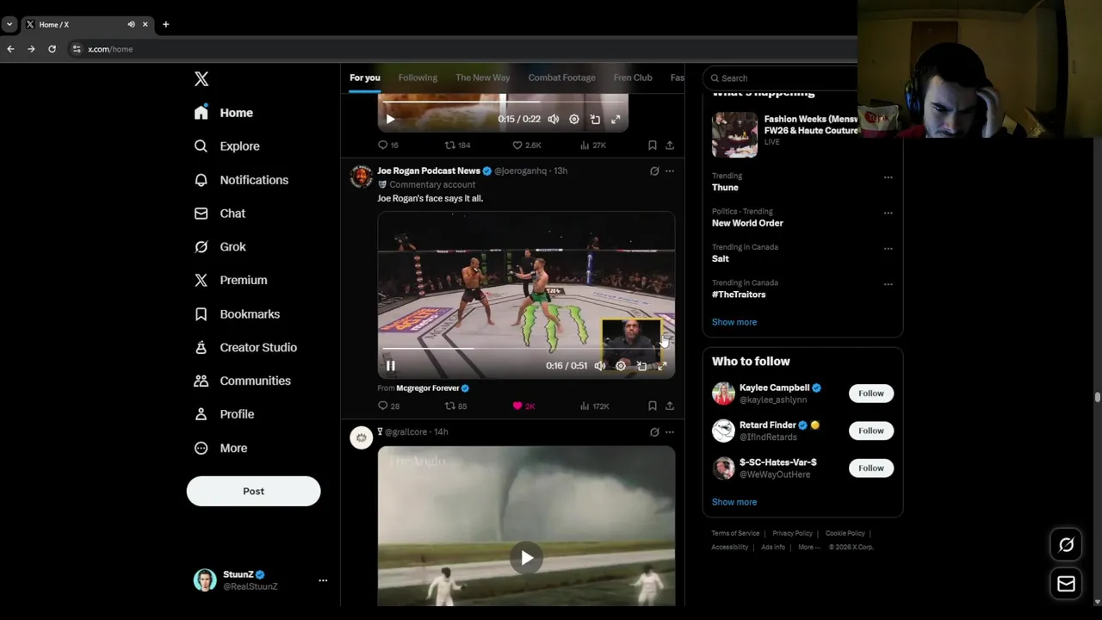Switch to Combat Footage tab
This screenshot has height=620, width=1102.
(x=561, y=77)
